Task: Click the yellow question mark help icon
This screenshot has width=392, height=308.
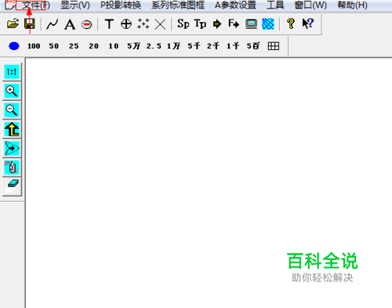Action: (291, 23)
